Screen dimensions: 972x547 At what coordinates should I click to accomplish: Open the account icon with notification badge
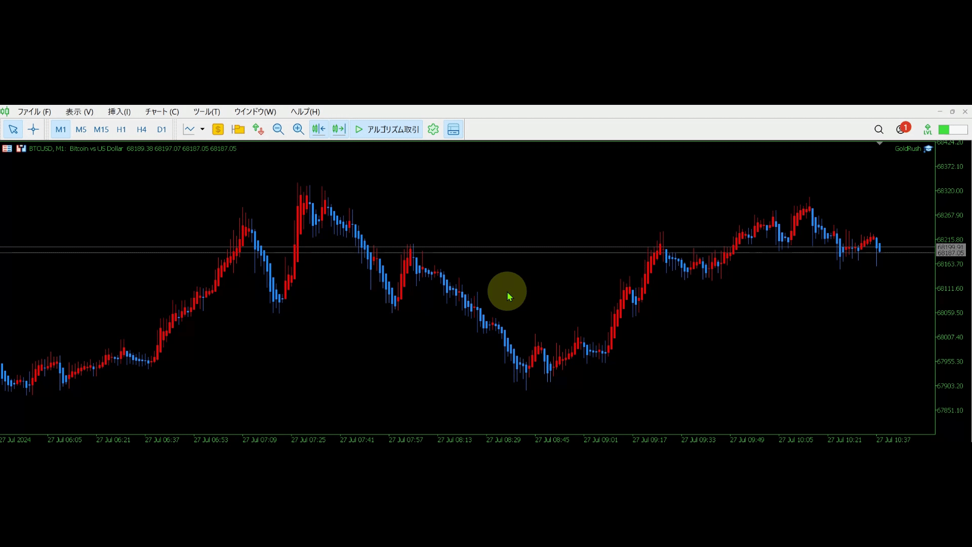(x=901, y=130)
